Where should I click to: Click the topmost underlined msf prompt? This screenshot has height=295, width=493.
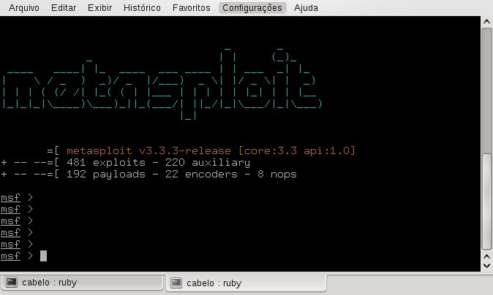click(x=10, y=197)
